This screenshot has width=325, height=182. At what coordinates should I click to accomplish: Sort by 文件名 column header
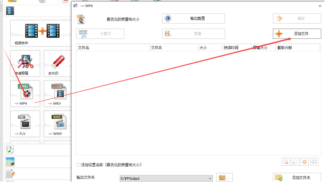(x=113, y=47)
